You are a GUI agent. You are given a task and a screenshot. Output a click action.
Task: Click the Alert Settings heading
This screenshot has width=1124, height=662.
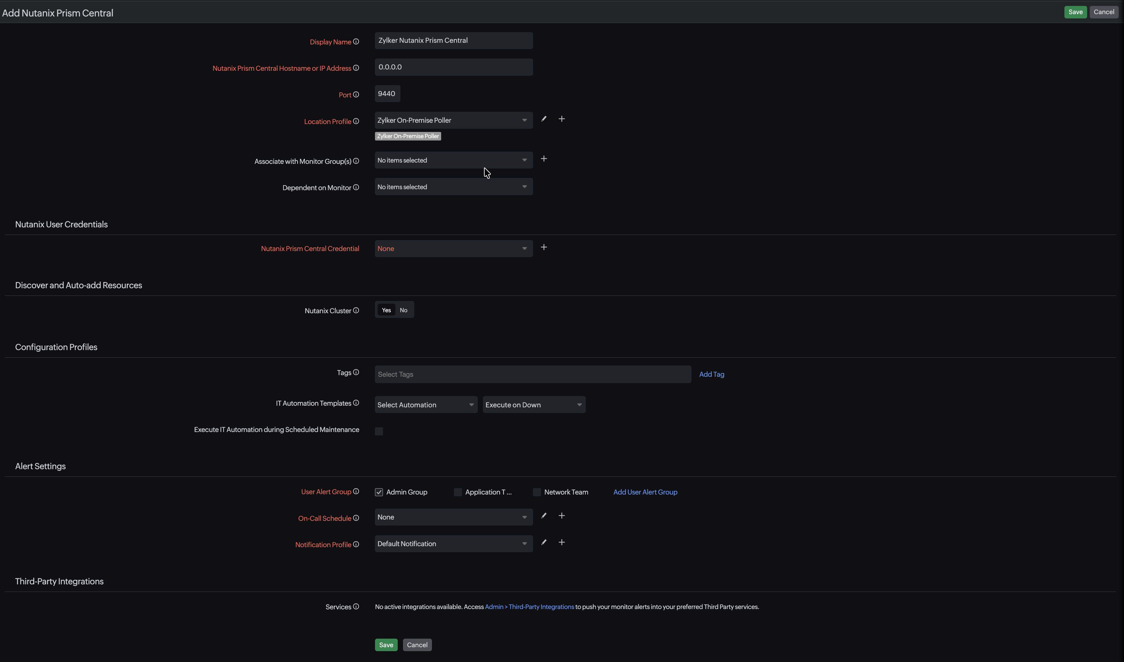[40, 466]
